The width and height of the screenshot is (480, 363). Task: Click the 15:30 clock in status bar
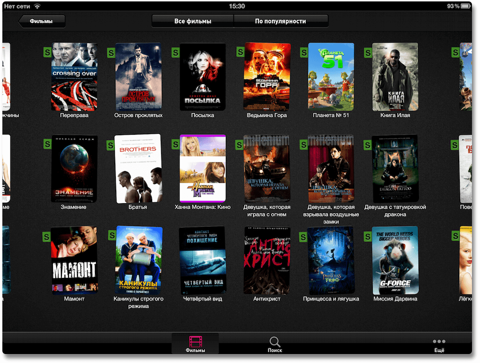pos(237,6)
